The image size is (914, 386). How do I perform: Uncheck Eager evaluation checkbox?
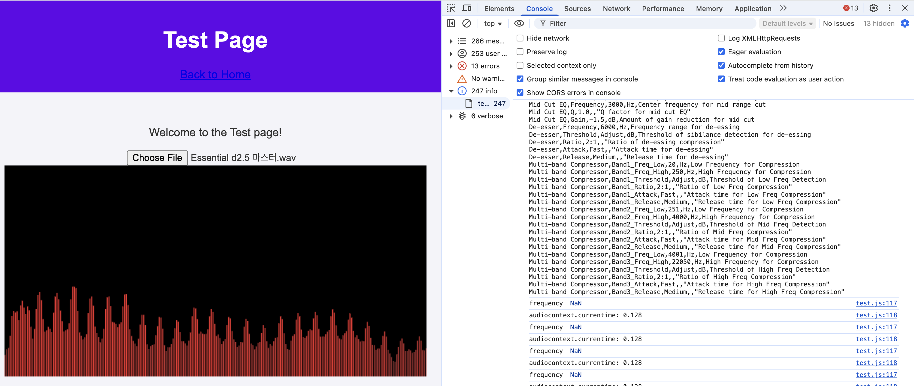pyautogui.click(x=721, y=52)
